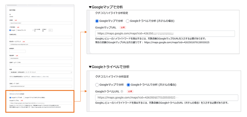
Task: Click クチコミハイライト分析設定 heading in the upper right panel
Action: click(111, 13)
